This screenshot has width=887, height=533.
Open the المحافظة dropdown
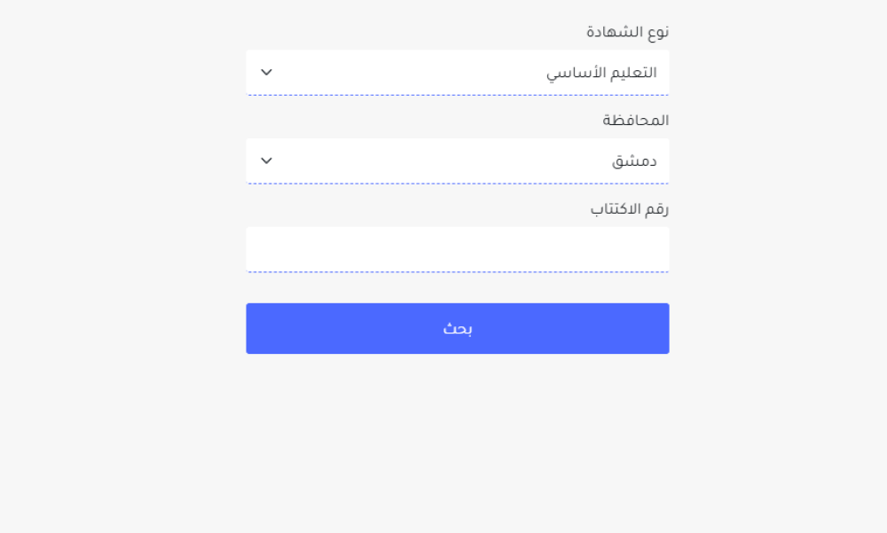coord(457,161)
